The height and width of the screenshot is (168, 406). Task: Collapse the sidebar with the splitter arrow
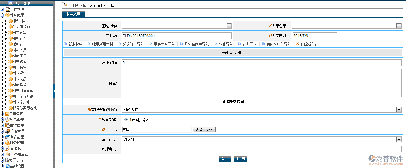(x=54, y=91)
